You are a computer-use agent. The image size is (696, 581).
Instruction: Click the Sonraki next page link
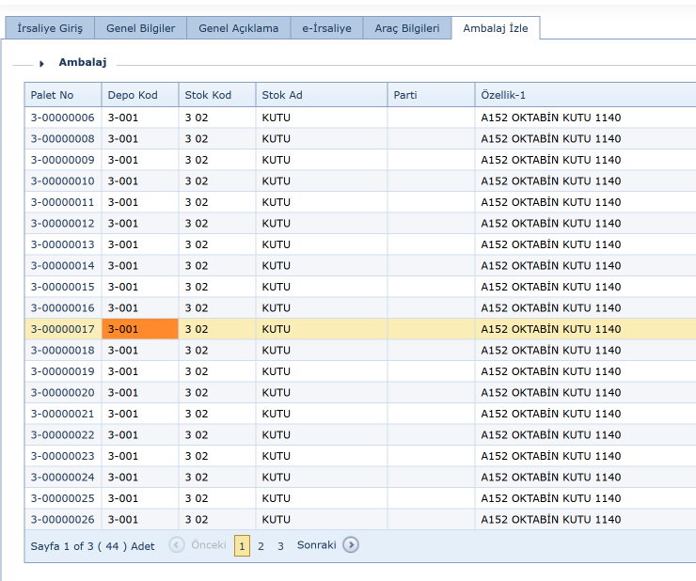pos(316,545)
